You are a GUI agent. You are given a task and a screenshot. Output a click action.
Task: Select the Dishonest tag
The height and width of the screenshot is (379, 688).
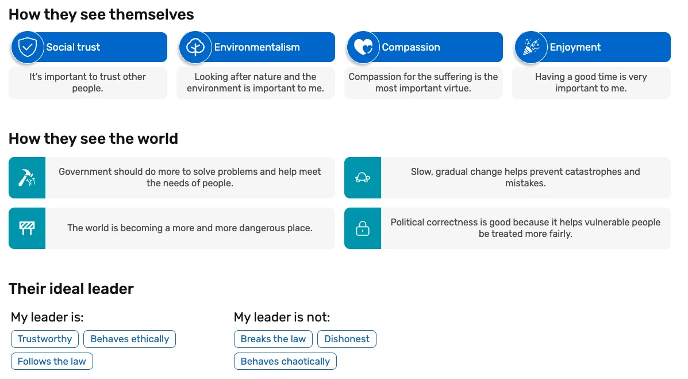pyautogui.click(x=347, y=339)
